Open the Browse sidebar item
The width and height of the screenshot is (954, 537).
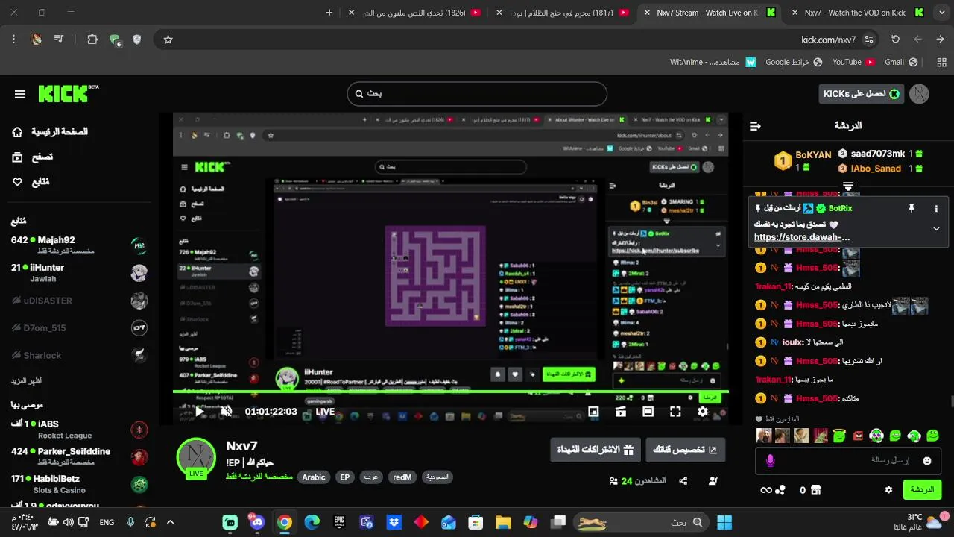[x=33, y=157]
